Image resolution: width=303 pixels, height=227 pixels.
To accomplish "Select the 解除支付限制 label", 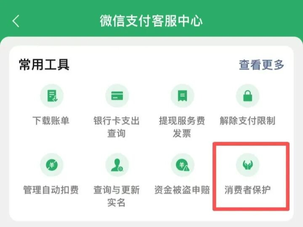I will click(x=247, y=121).
